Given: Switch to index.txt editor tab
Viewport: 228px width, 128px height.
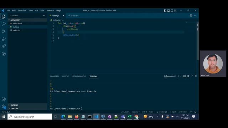Looking at the screenshot, I should click(74, 16).
